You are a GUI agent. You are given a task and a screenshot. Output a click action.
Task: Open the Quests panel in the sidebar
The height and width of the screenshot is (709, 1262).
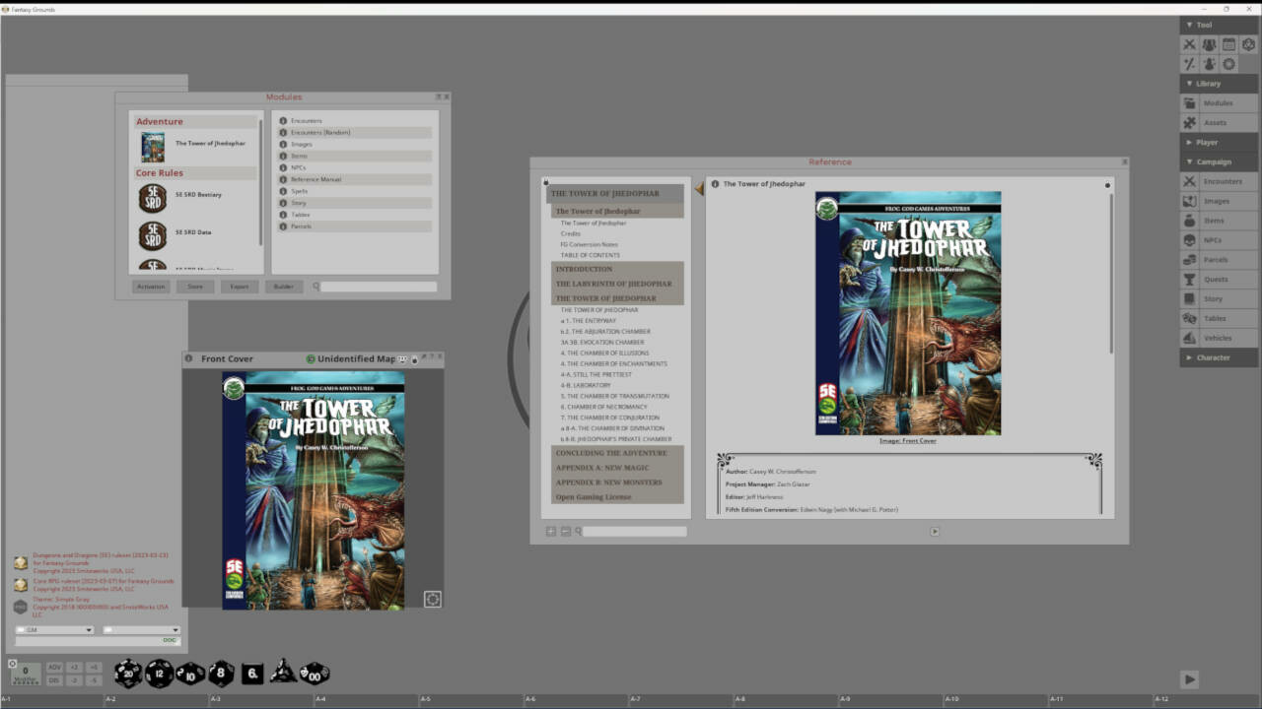click(x=1217, y=279)
